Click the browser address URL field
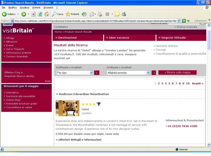Viewport: 211px width, 156px height. coord(96,21)
